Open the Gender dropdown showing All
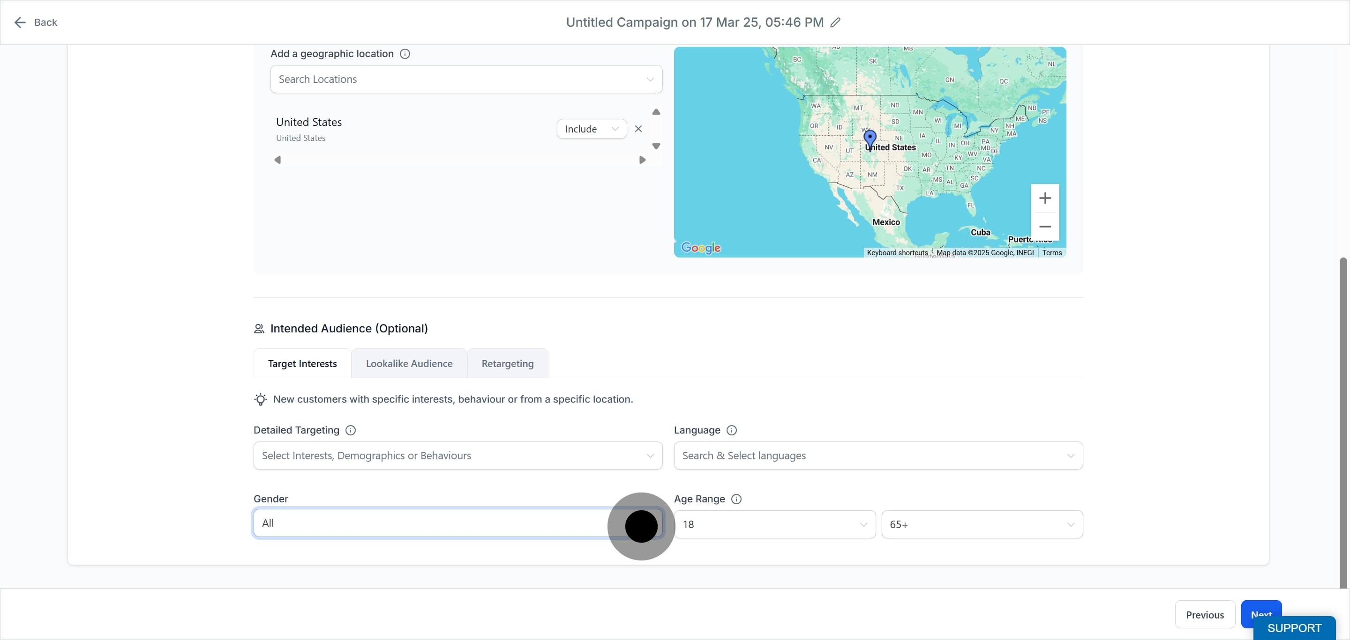The width and height of the screenshot is (1350, 640). tap(458, 523)
